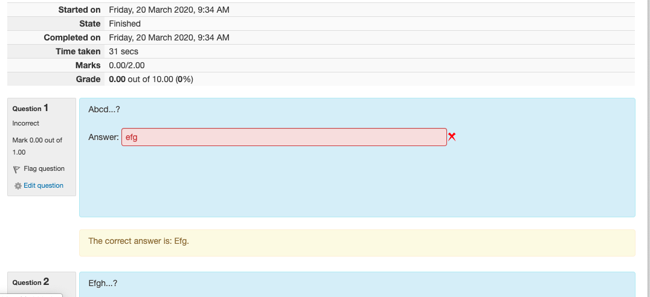Click the flag icon for Question 1

[x=16, y=169]
